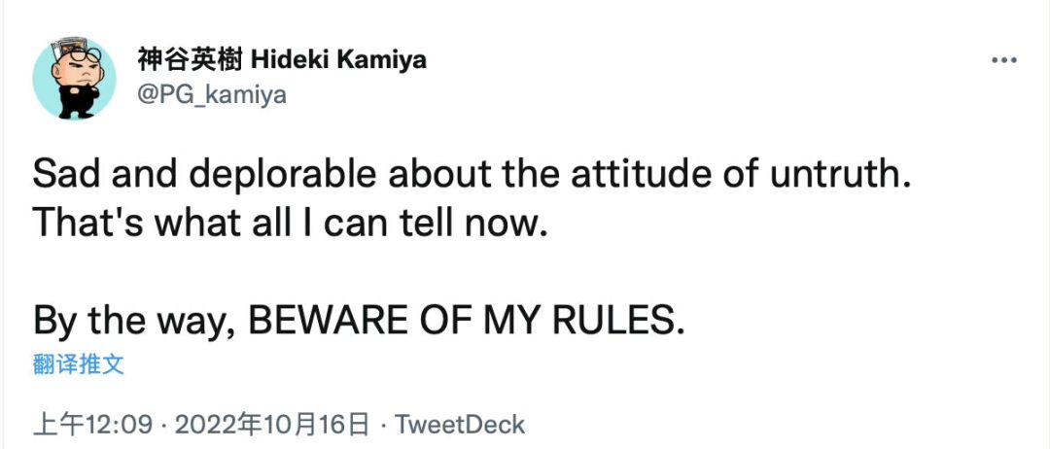1050x449 pixels.
Task: Visit the @PG_kamiya handle link
Action: [x=213, y=93]
